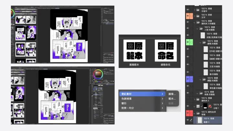Image resolution: width=233 pixels, height=131 pixels.
Task: Click the checkmark icon on 分格 1 row
Action: (202, 106)
